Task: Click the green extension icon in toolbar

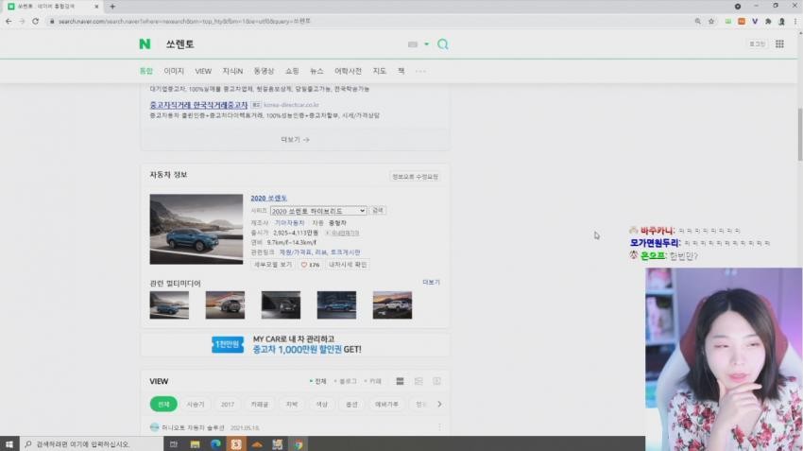Action: [x=727, y=21]
